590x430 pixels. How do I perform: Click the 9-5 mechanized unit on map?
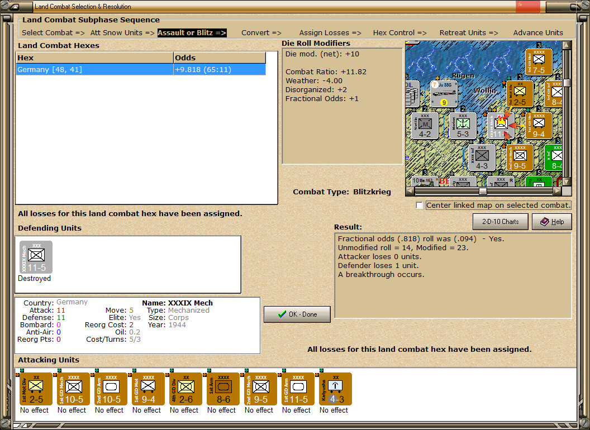coord(520,157)
